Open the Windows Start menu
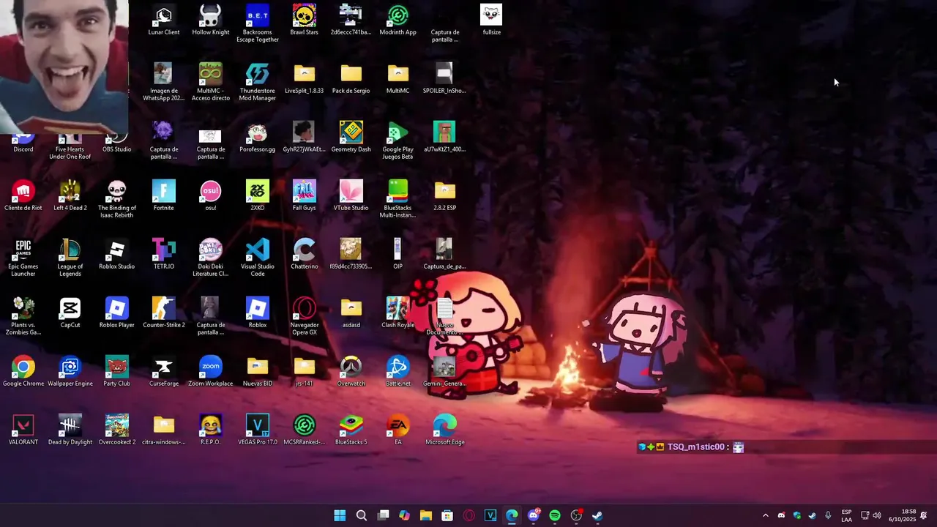Viewport: 937px width, 527px height. pos(340,515)
